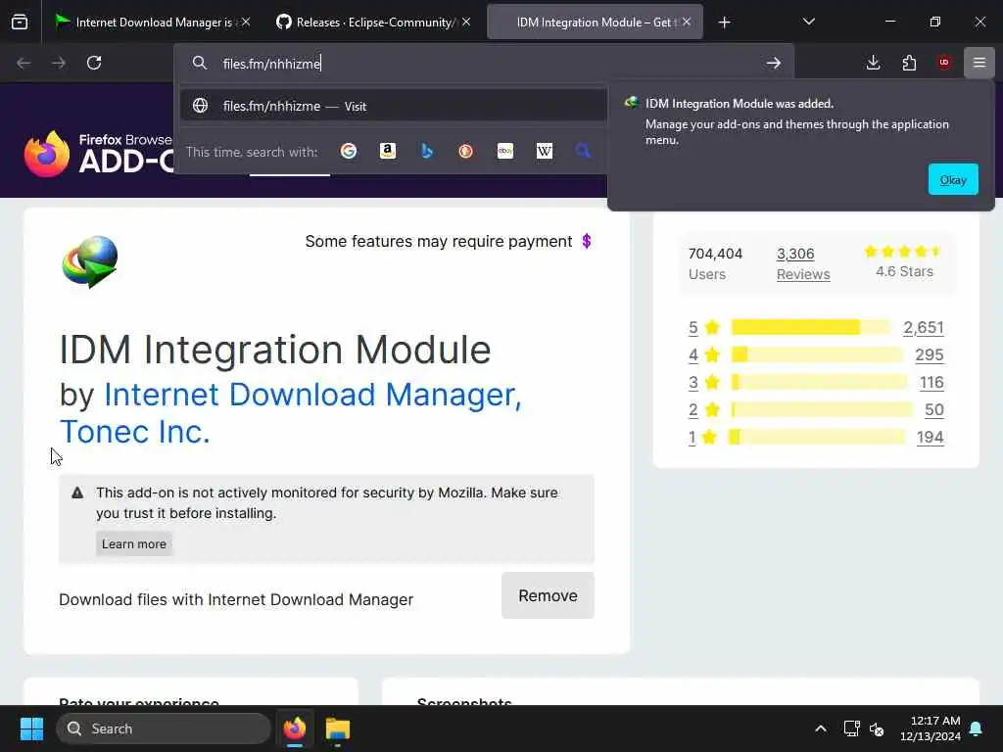Switch to Releases Eclipse-Community GitHub tab
Viewport: 1003px width, 752px height.
[x=374, y=22]
